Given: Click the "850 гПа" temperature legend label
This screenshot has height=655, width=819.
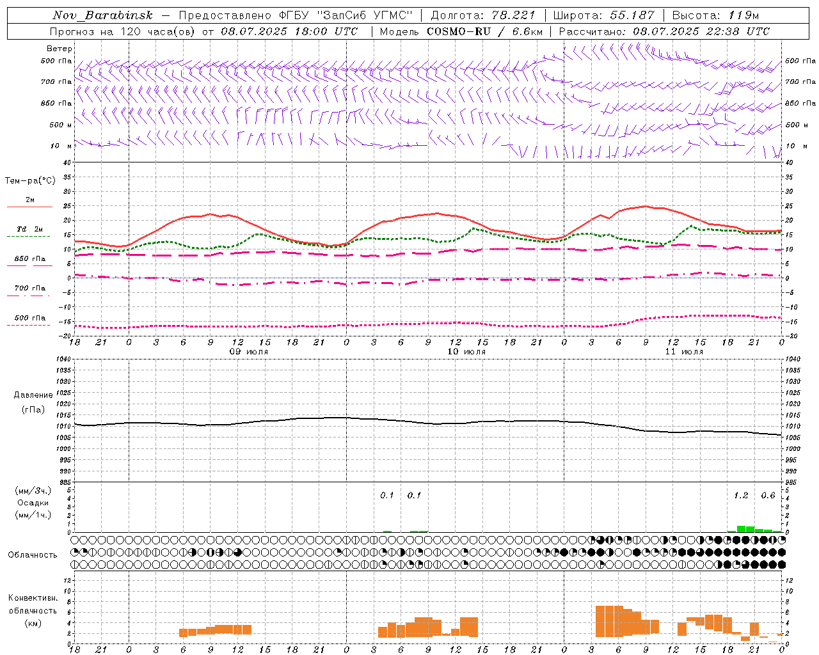Looking at the screenshot, I should tap(30, 259).
